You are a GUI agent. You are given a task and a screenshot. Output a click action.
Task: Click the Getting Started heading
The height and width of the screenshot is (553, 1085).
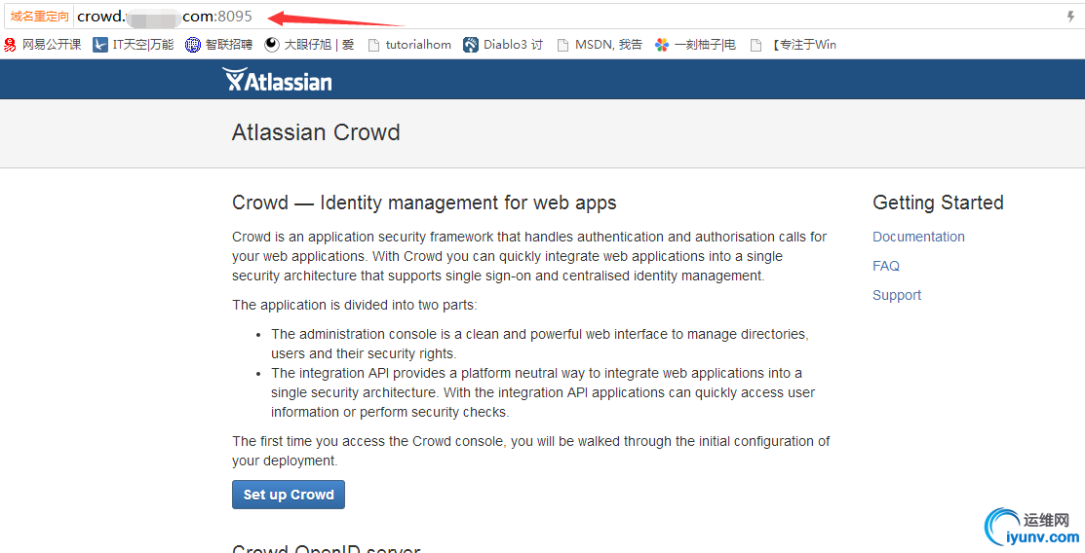939,203
